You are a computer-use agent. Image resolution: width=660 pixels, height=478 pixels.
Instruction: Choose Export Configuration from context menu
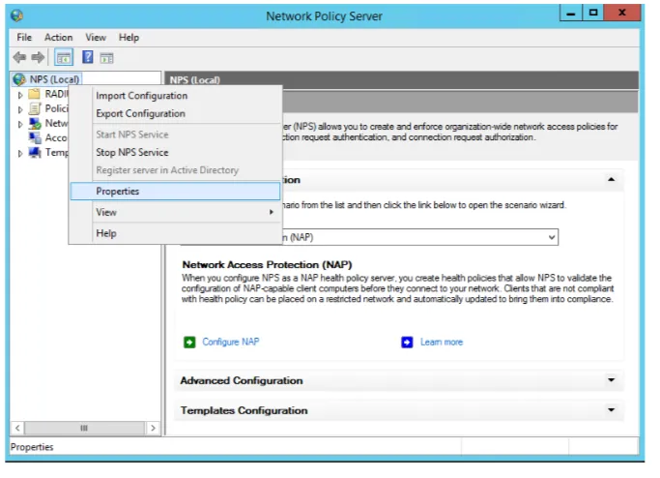tap(176, 113)
